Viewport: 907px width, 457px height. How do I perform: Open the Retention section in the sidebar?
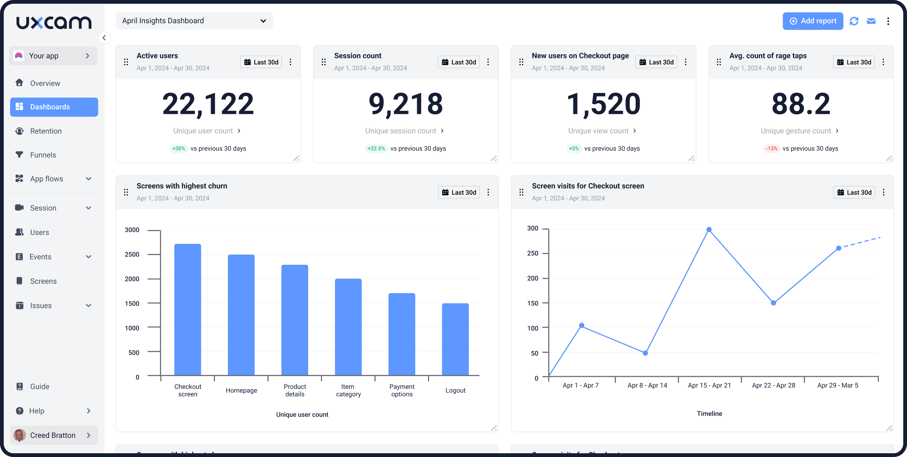(x=46, y=131)
